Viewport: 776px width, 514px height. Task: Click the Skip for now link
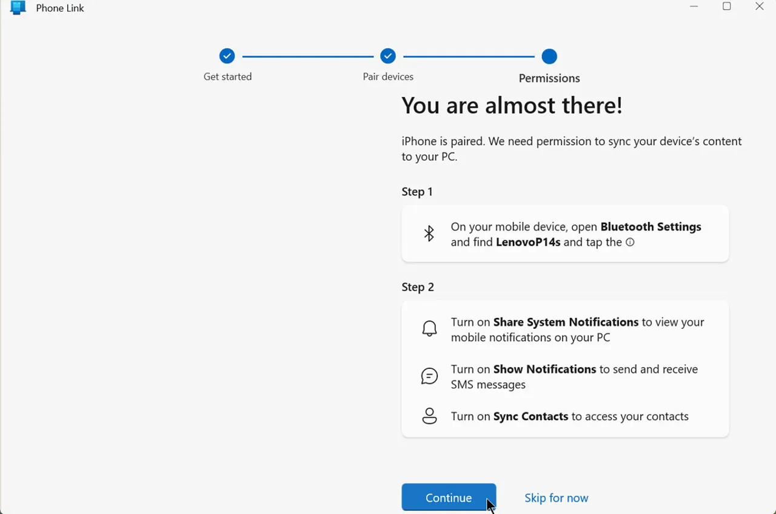tap(556, 498)
